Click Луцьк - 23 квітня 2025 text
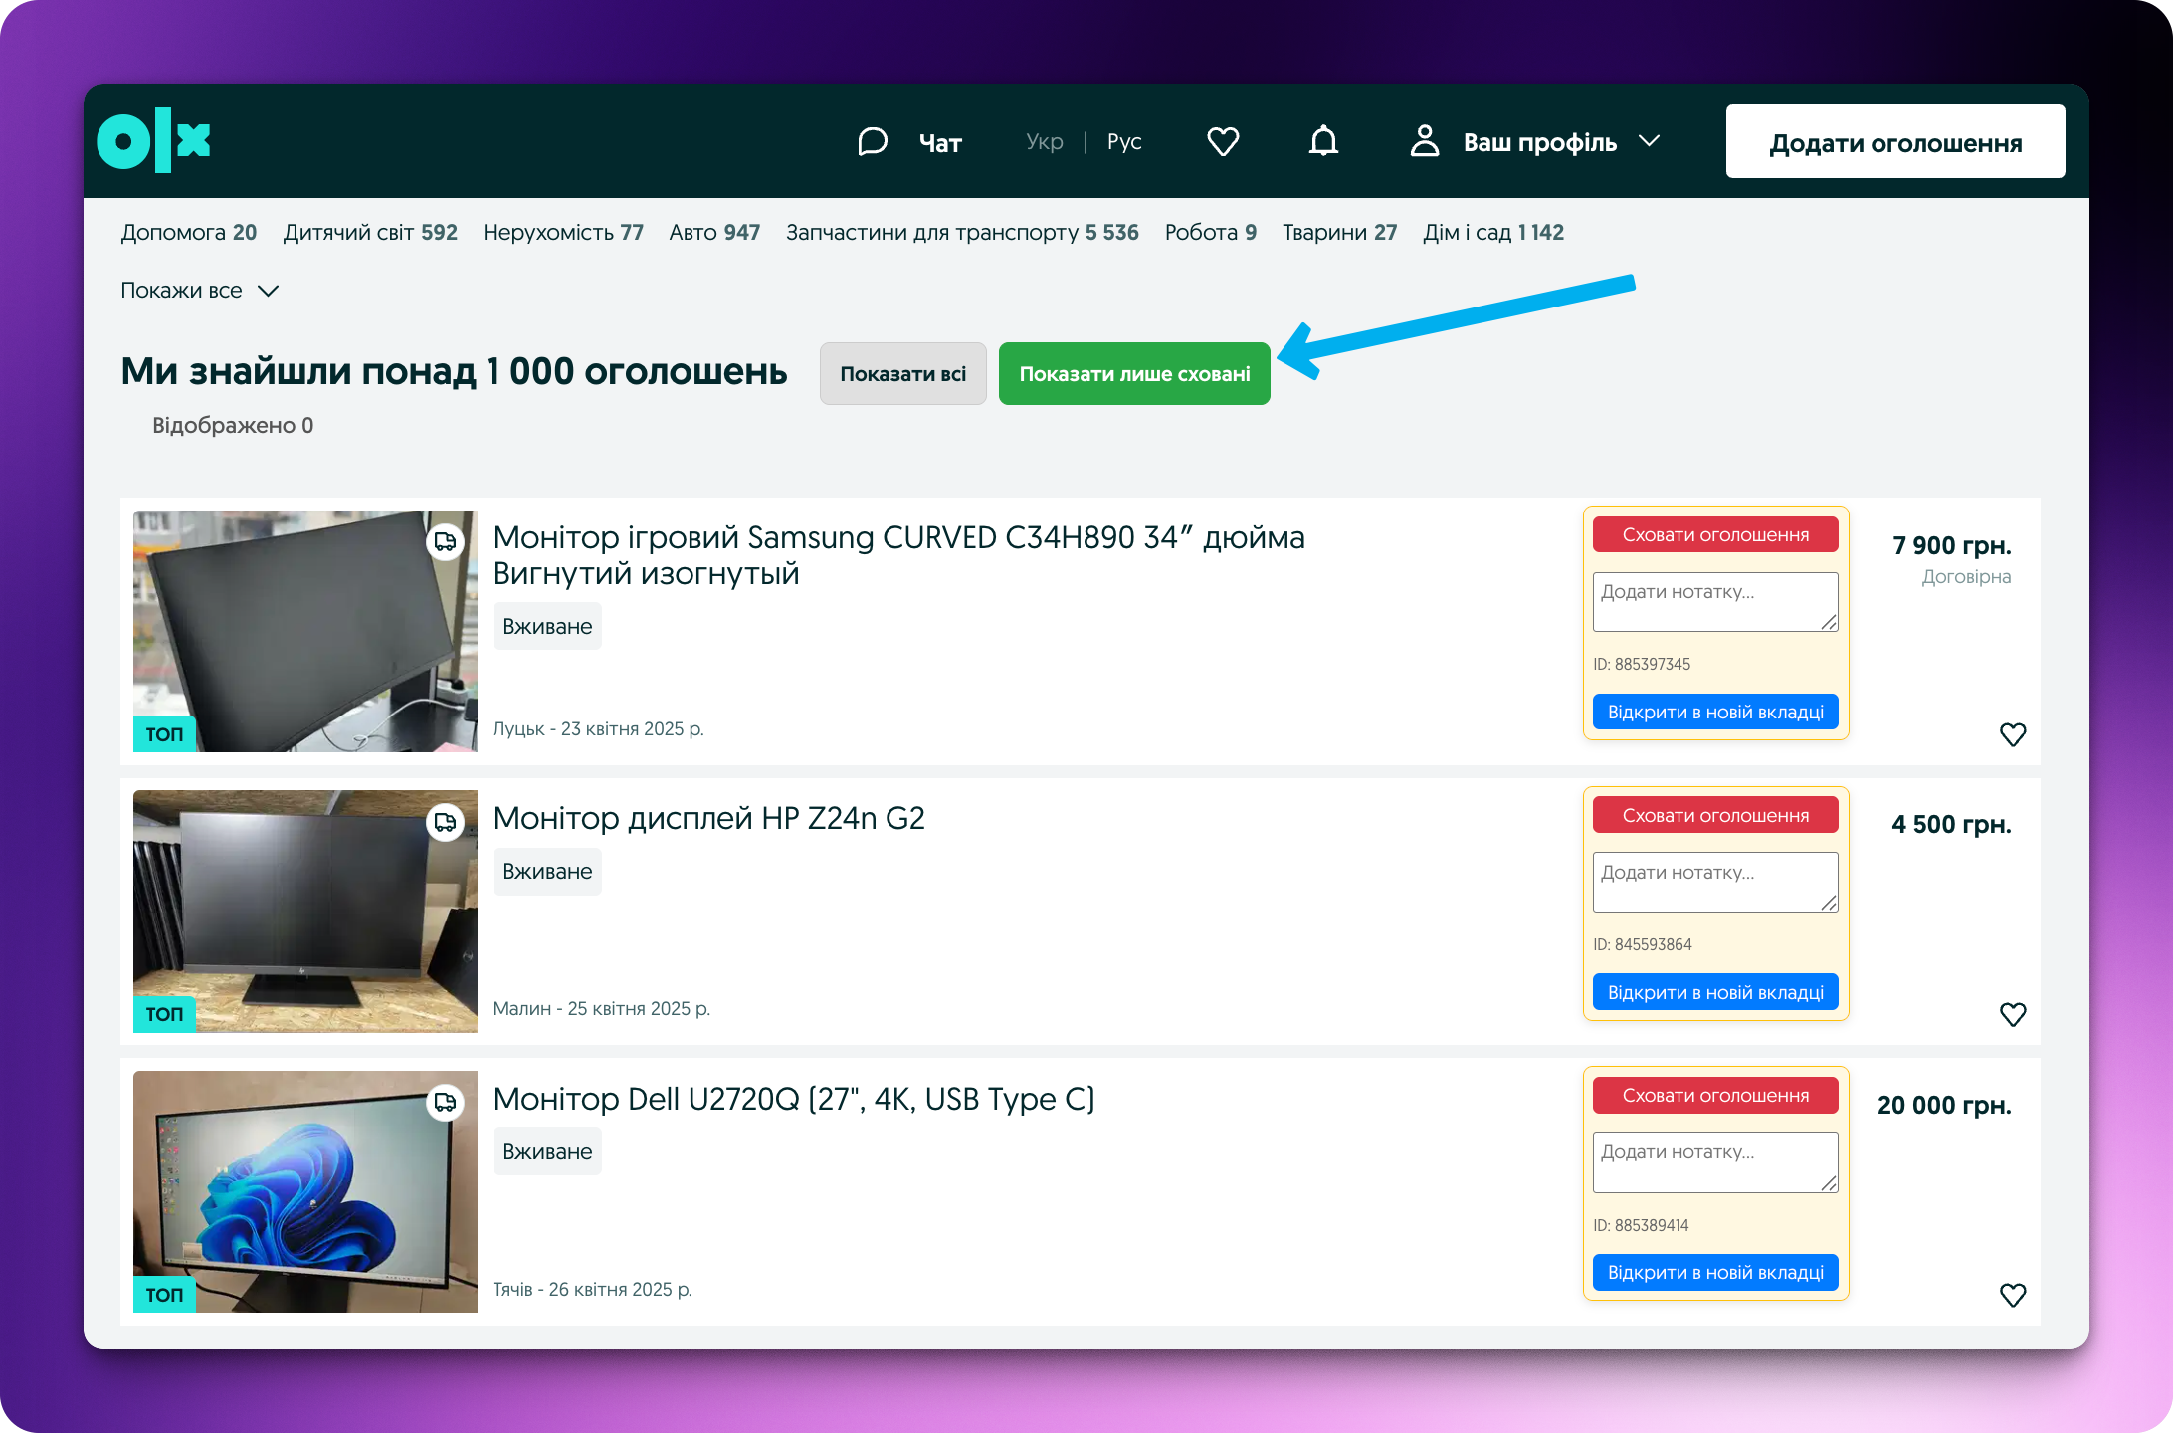The image size is (2173, 1433). (x=598, y=729)
